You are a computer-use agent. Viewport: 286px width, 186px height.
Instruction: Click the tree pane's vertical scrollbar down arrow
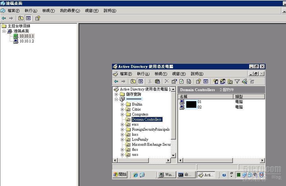pyautogui.click(x=173, y=156)
